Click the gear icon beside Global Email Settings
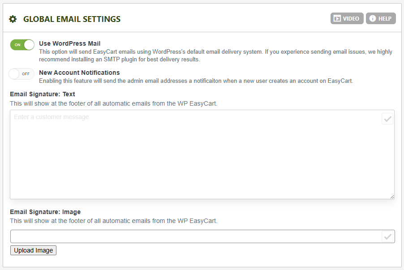This screenshot has width=404, height=270. 13,19
